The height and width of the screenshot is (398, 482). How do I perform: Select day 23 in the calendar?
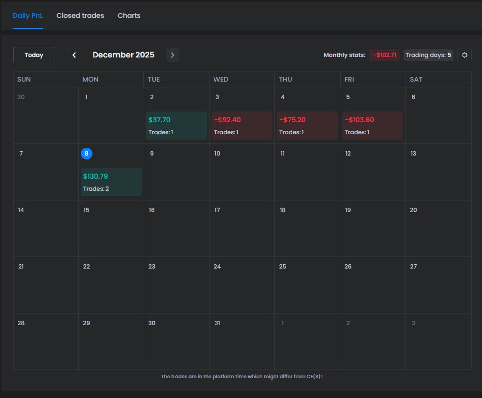(151, 266)
